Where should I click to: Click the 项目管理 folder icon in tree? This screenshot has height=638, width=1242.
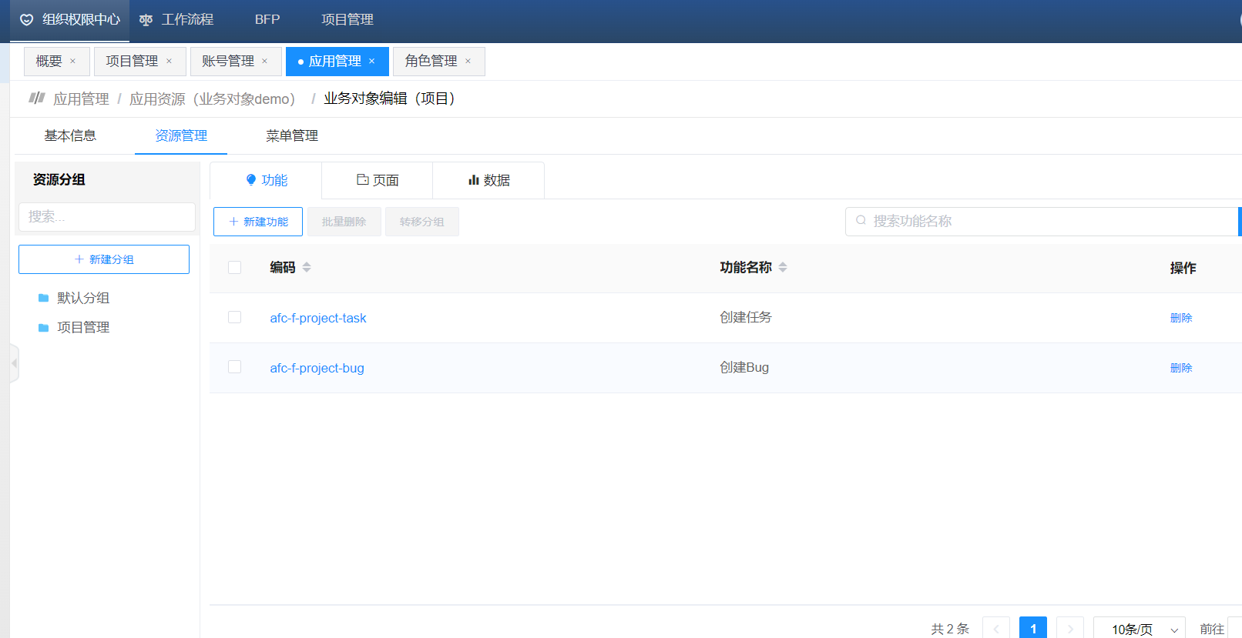click(x=44, y=328)
